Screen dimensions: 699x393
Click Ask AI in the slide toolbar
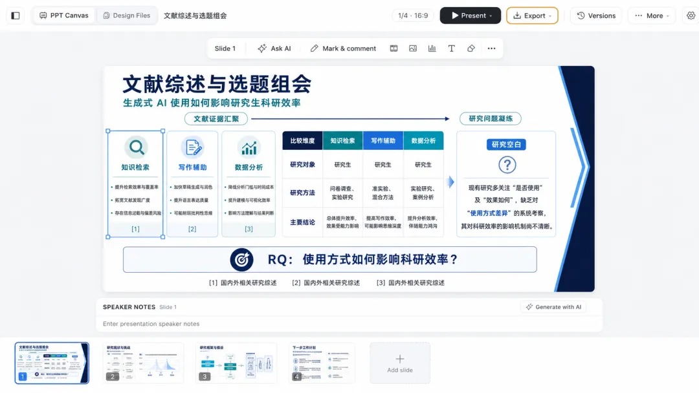point(274,48)
